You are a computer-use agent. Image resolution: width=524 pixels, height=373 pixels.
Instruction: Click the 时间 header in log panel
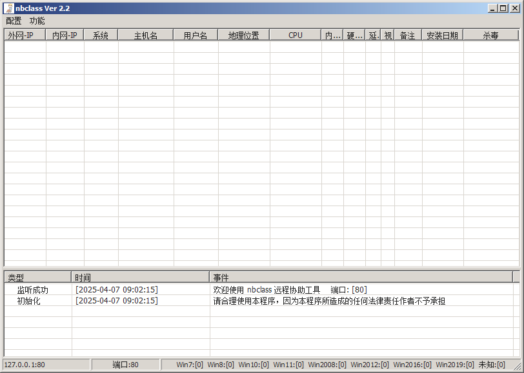point(140,277)
